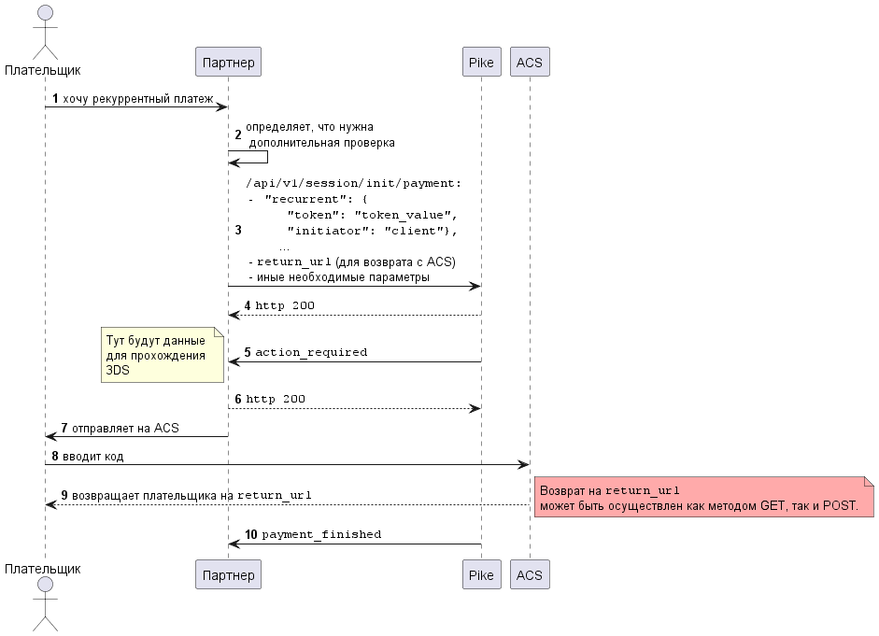Click the 'payment_finished' message label
Image resolution: width=879 pixels, height=636 pixels.
point(321,534)
